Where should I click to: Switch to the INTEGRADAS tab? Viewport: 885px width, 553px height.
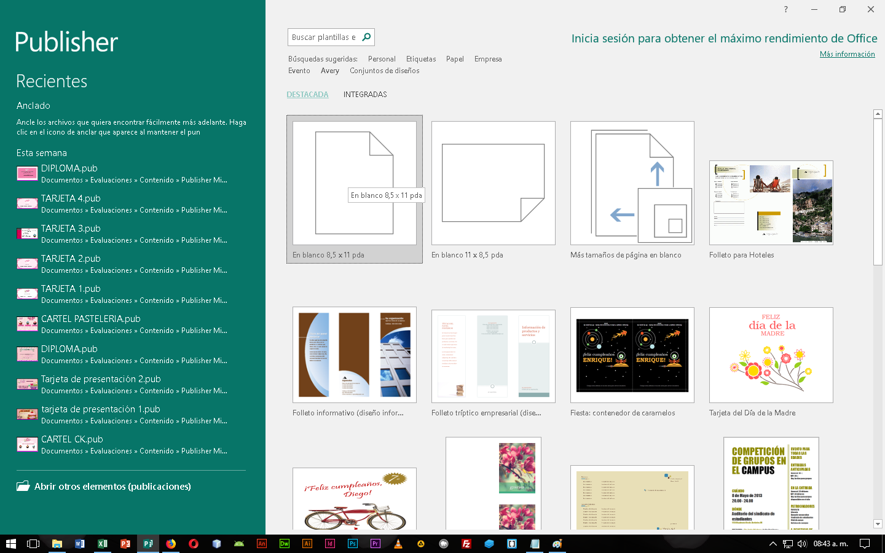click(x=365, y=95)
